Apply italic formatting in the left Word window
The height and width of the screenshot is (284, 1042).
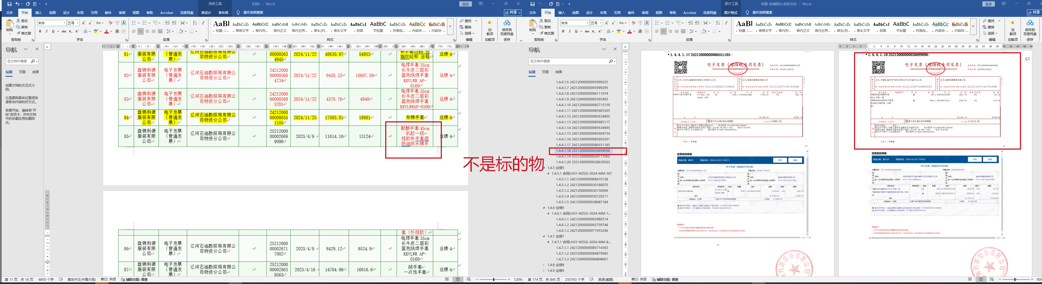pos(47,31)
